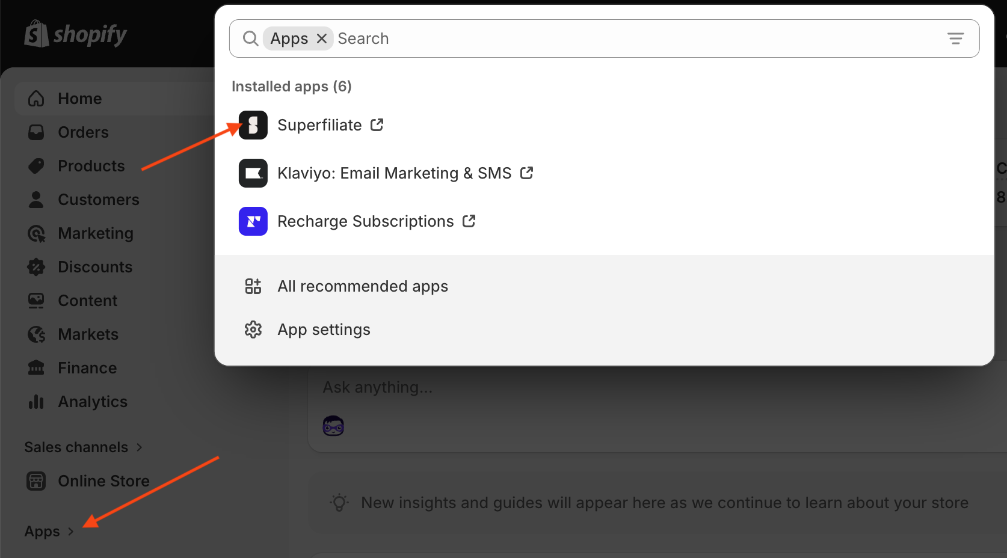
Task: Open Orders in sidebar
Action: [x=83, y=132]
